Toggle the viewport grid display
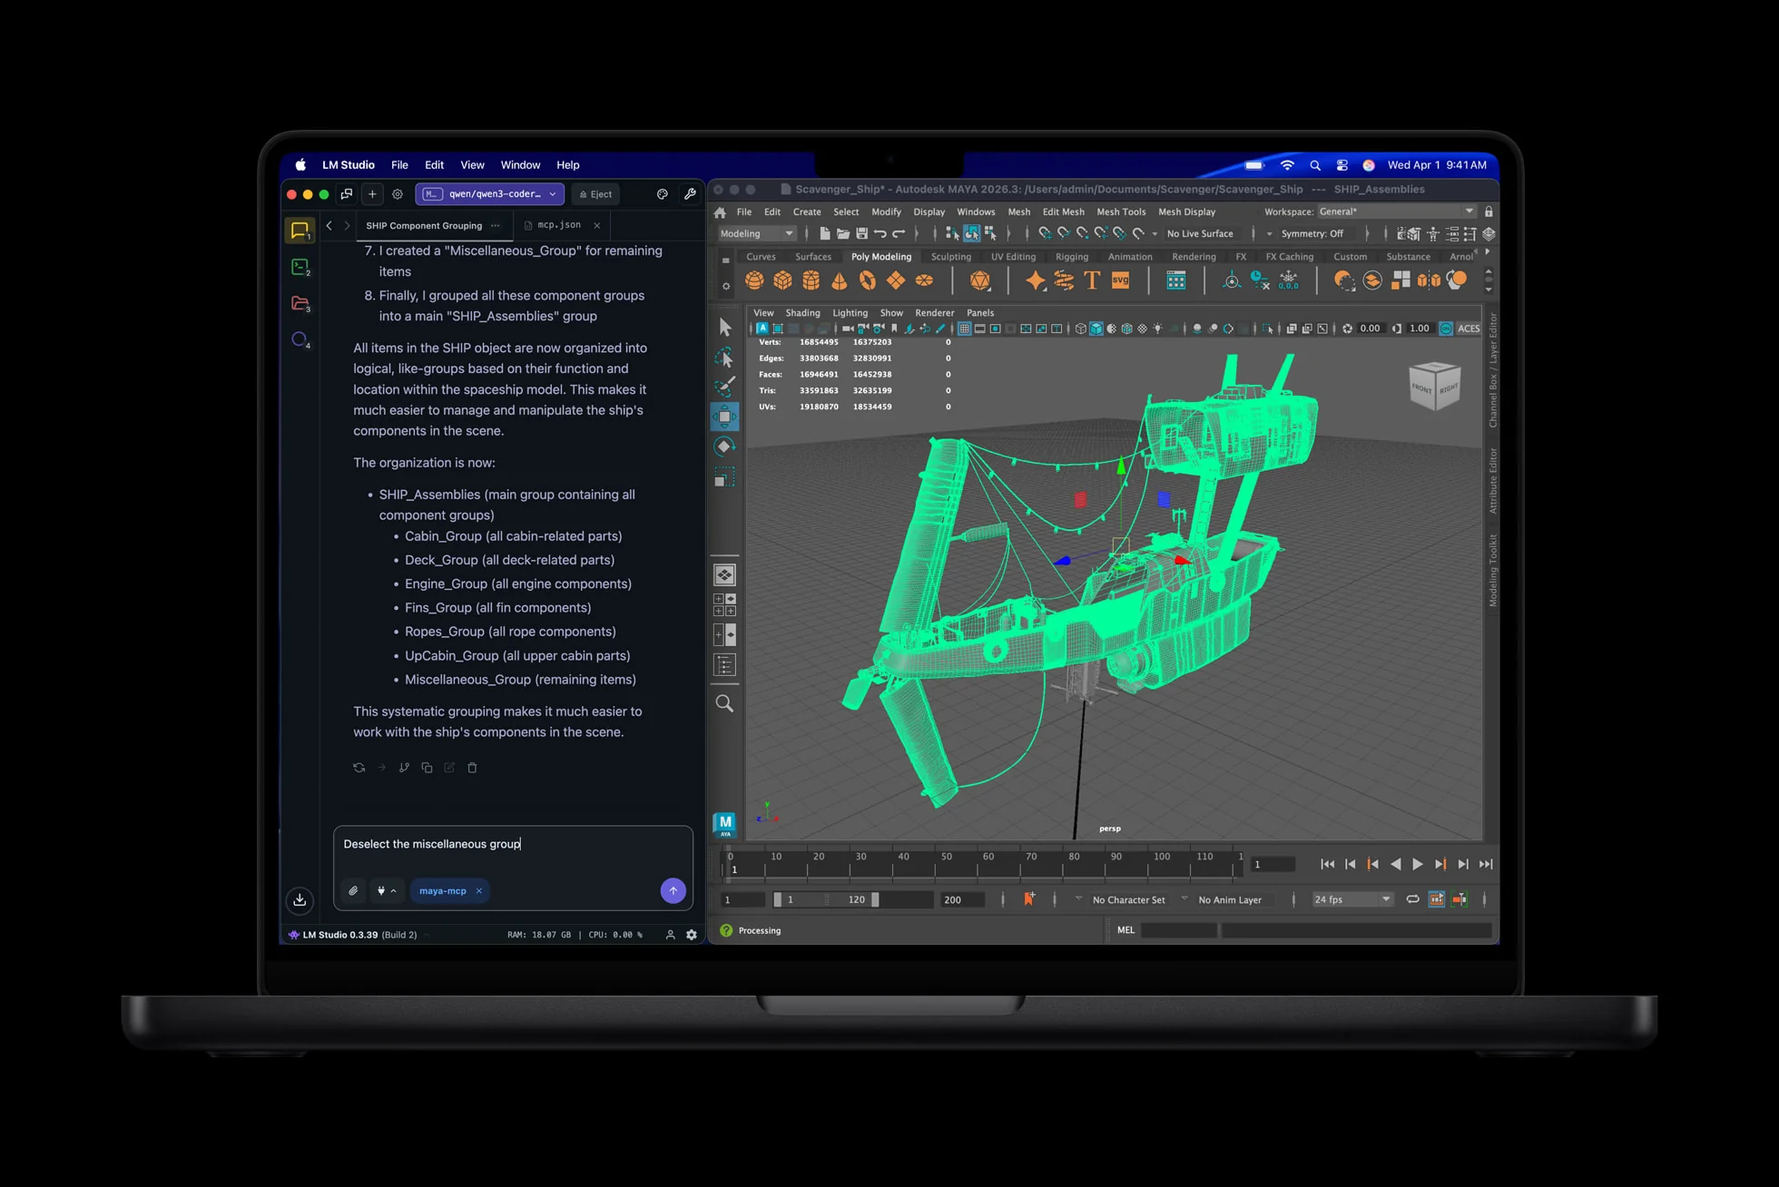The image size is (1779, 1187). click(x=965, y=329)
